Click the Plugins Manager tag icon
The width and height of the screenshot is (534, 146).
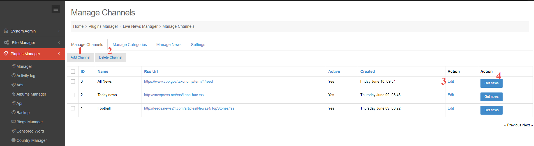point(6,53)
